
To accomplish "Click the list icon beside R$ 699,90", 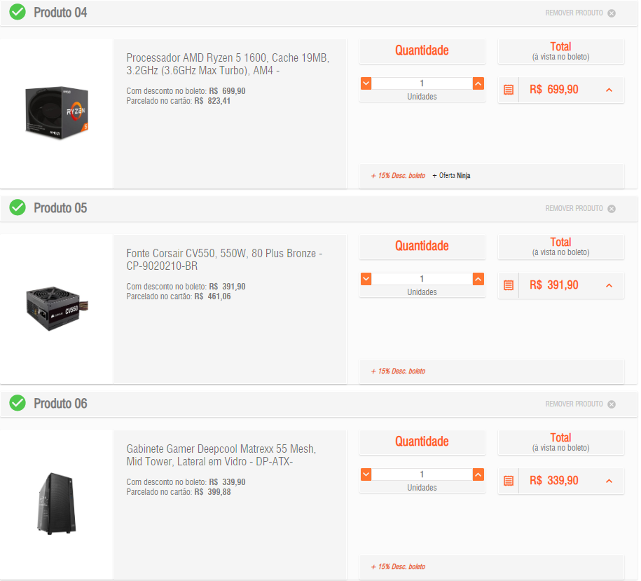I will pyautogui.click(x=509, y=90).
